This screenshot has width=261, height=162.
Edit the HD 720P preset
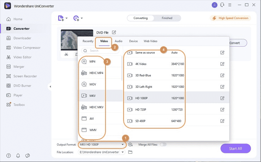[x=222, y=109]
